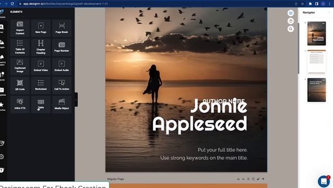Open the browser three-dot menu
Screen dimensions: 334x188
(329, 4)
